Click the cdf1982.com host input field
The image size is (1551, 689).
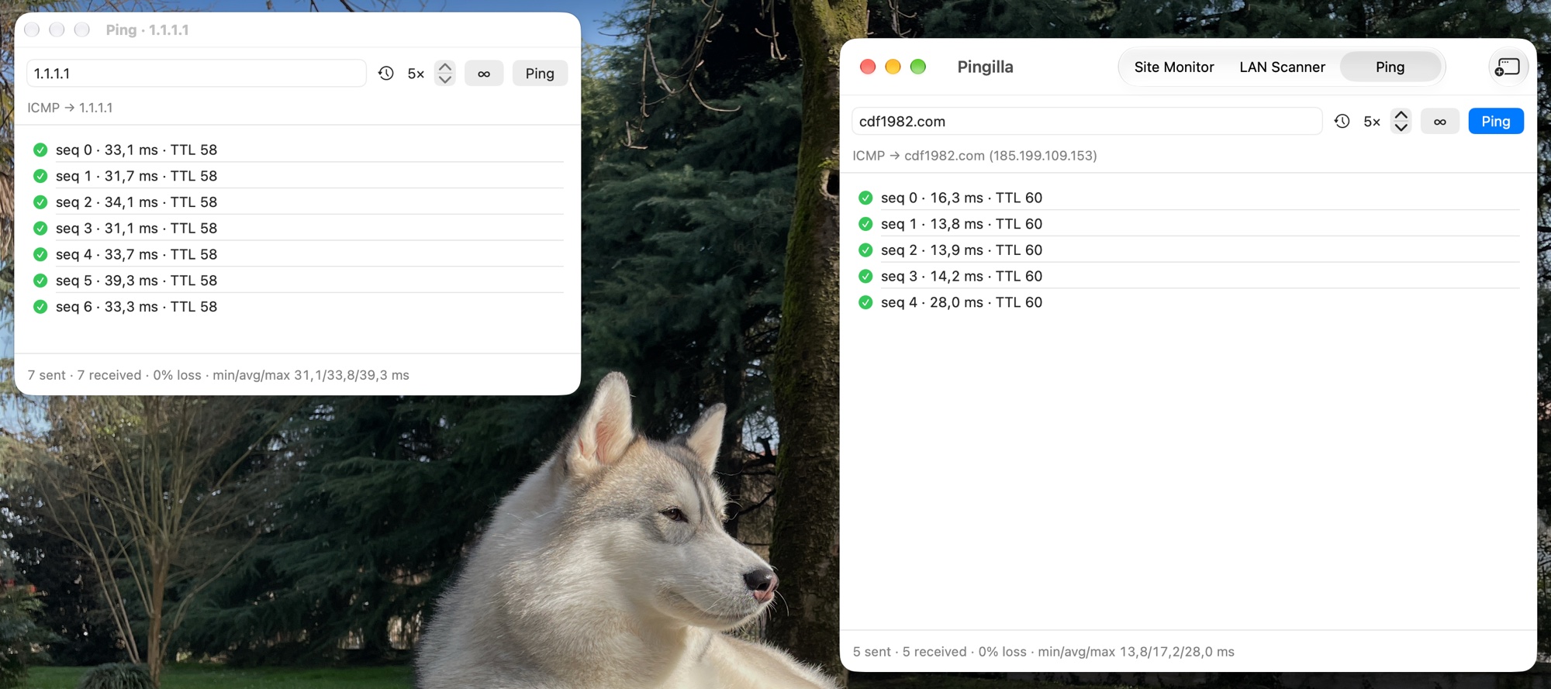point(1087,121)
